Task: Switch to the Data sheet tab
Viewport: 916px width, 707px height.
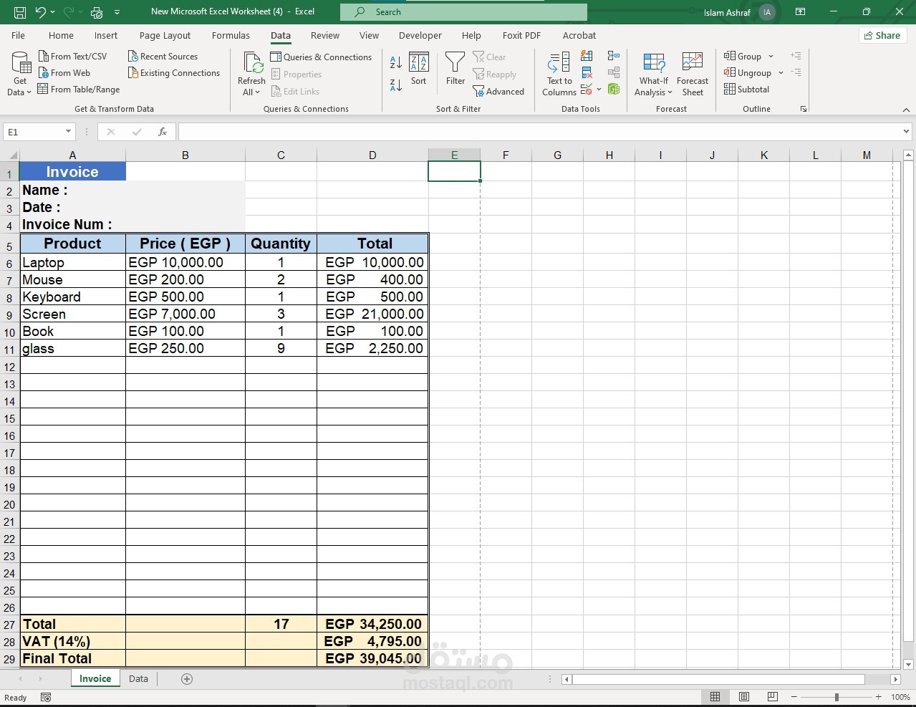Action: [x=138, y=679]
